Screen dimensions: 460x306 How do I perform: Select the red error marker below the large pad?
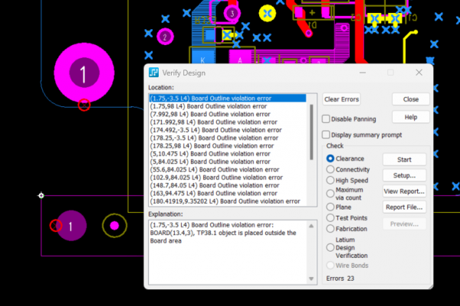[84, 105]
